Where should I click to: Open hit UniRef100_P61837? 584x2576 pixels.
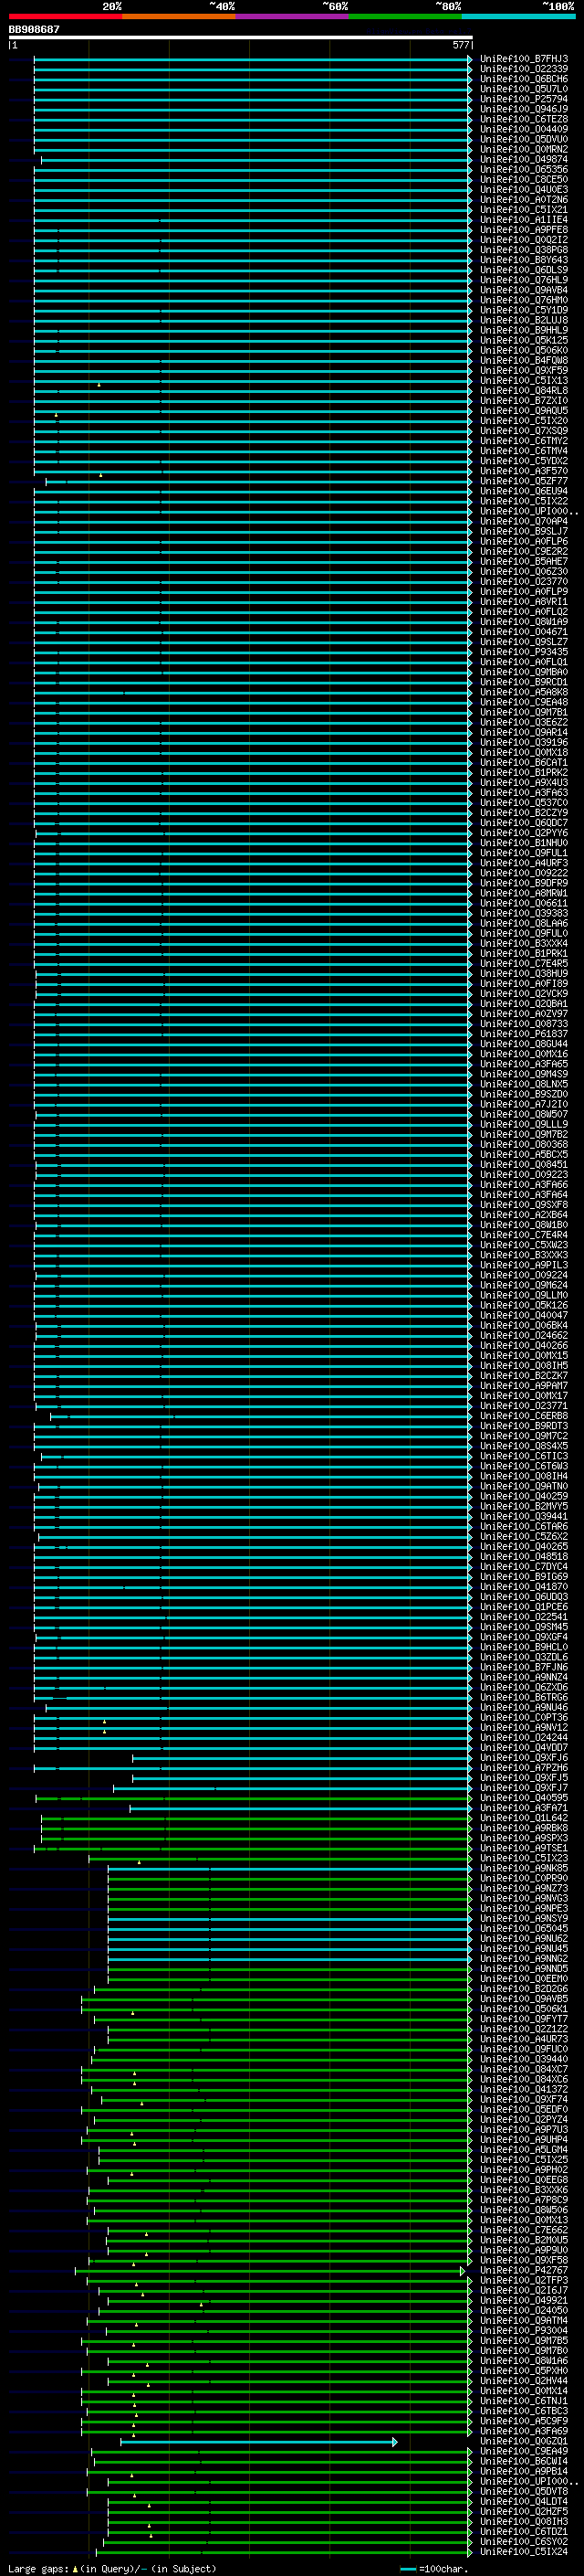pos(523,1034)
